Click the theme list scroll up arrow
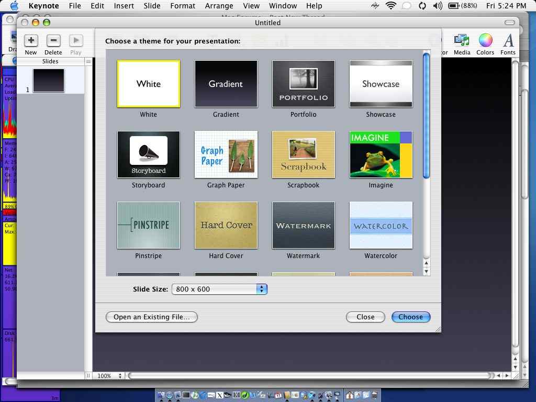 click(x=426, y=263)
